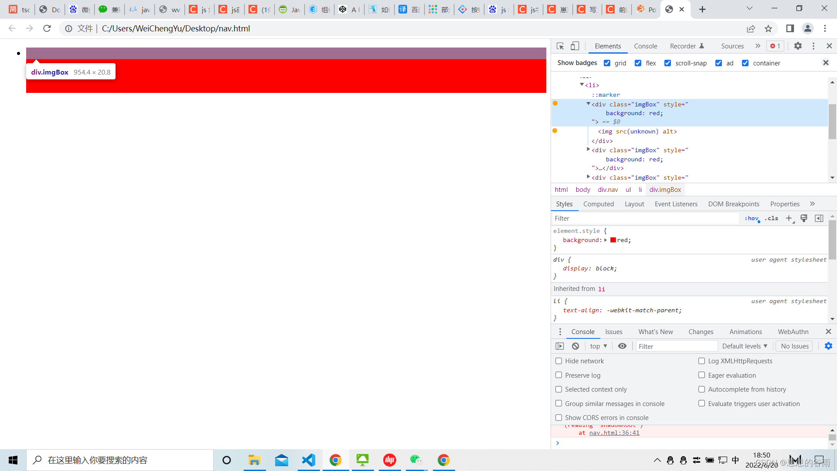Screen dimensions: 837x471
Task: Open the Sources panel tab
Action: (732, 46)
